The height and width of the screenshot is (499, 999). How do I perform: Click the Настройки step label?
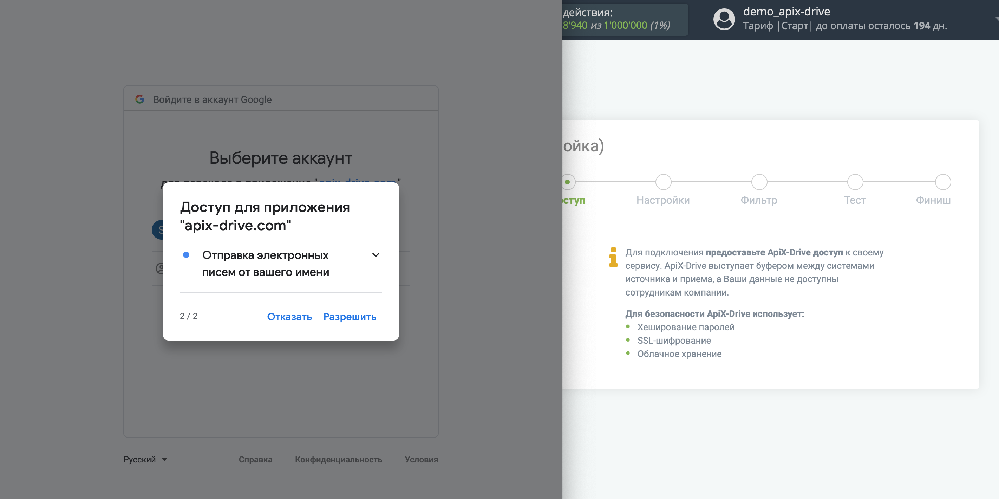tap(663, 200)
